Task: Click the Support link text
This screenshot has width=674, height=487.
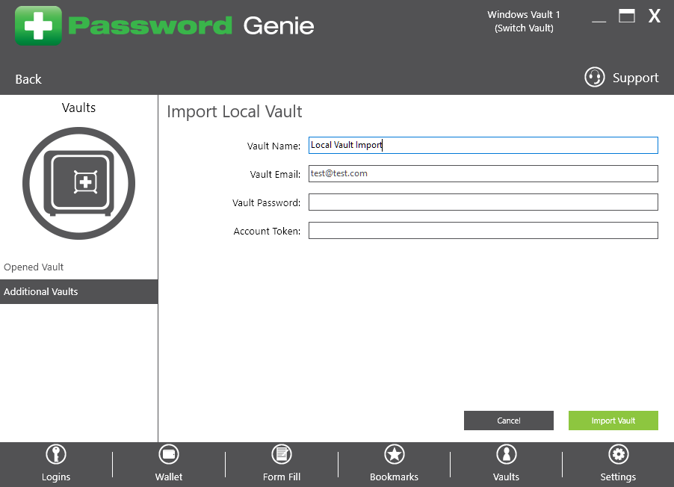Action: (635, 78)
